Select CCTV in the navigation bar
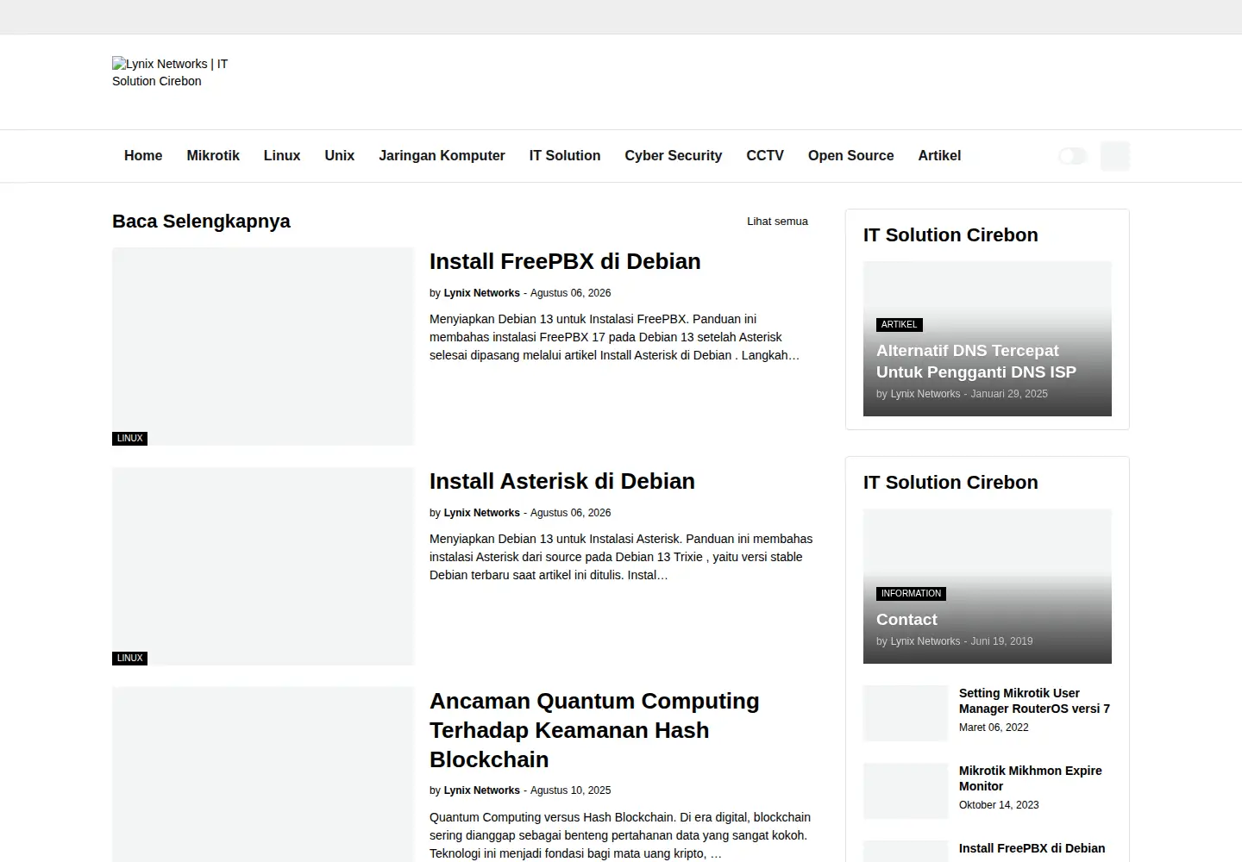The width and height of the screenshot is (1242, 862). pos(765,156)
